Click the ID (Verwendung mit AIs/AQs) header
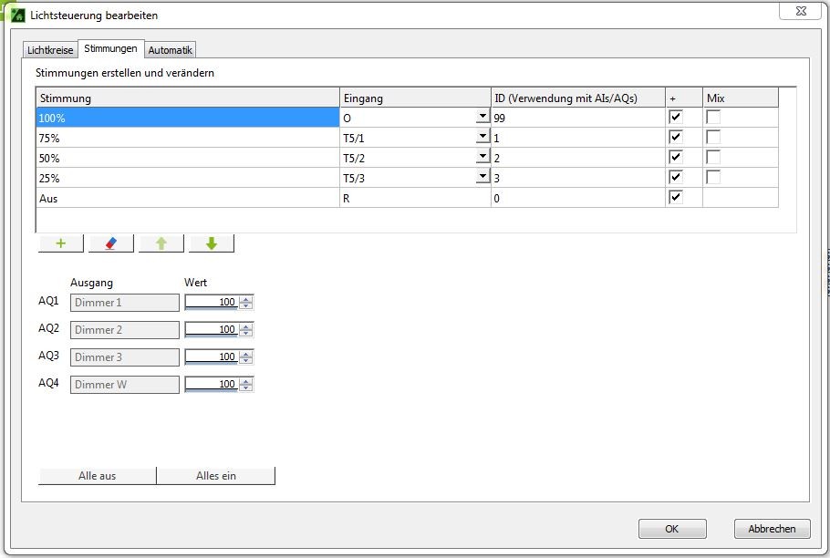The image size is (830, 558). (x=578, y=98)
